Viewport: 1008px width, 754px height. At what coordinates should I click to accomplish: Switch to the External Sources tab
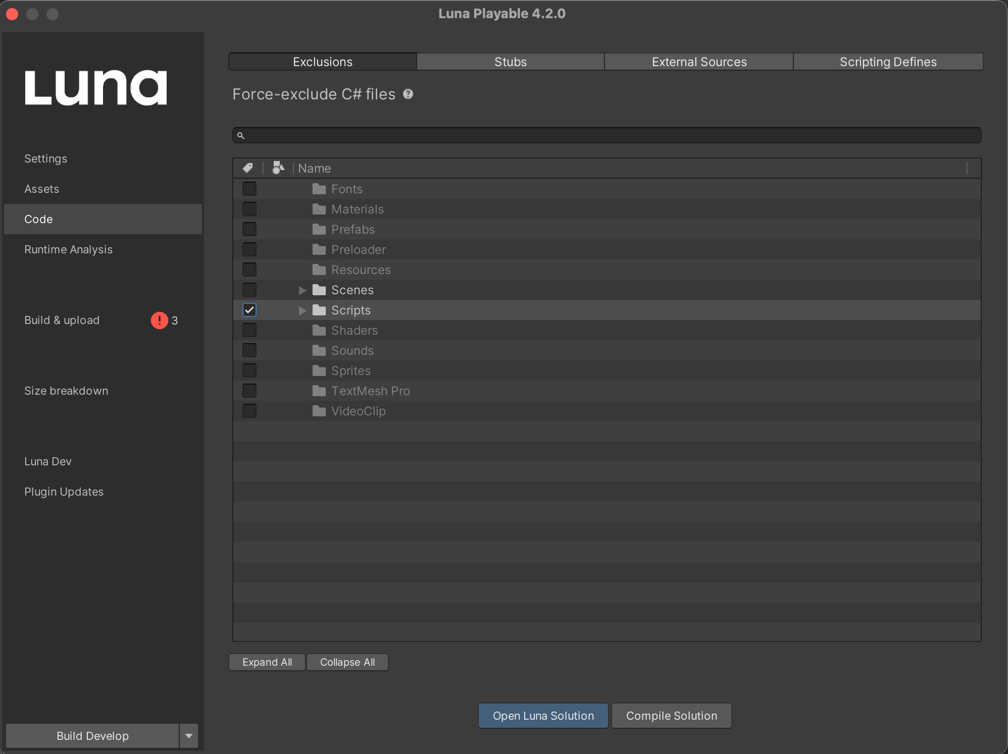[x=699, y=62]
